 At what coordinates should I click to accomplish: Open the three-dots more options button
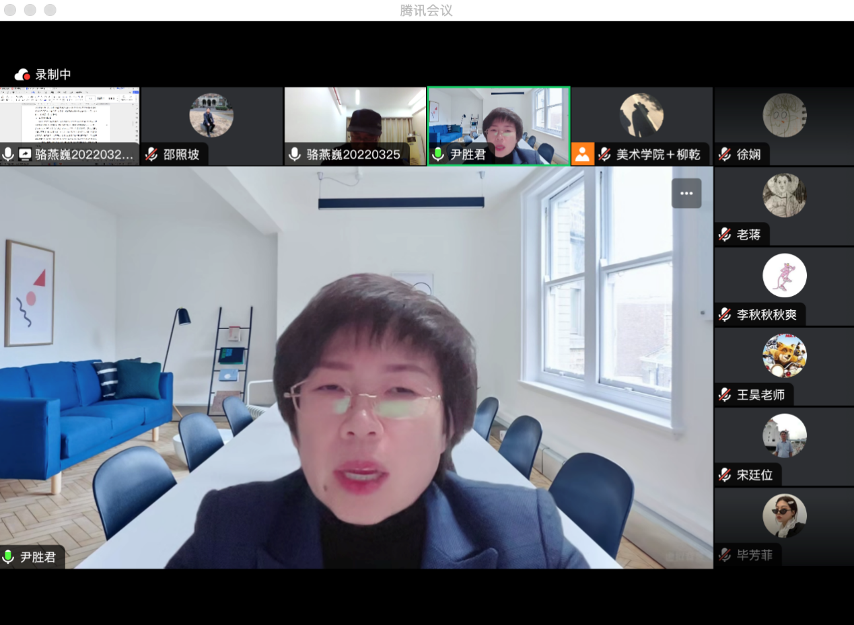pos(686,193)
